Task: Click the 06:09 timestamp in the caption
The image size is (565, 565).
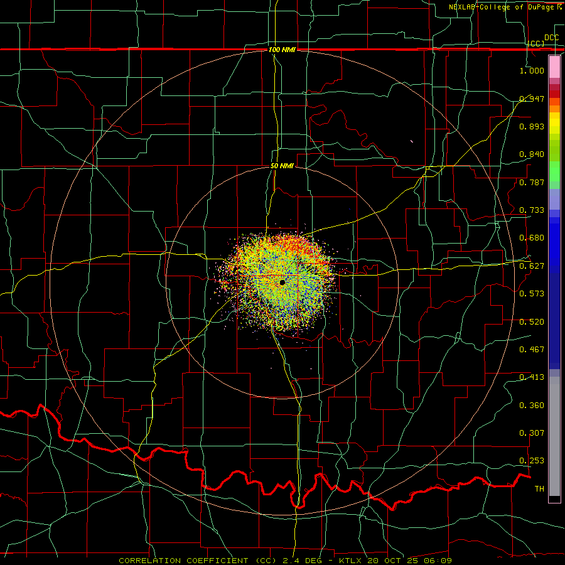Action: [438, 561]
